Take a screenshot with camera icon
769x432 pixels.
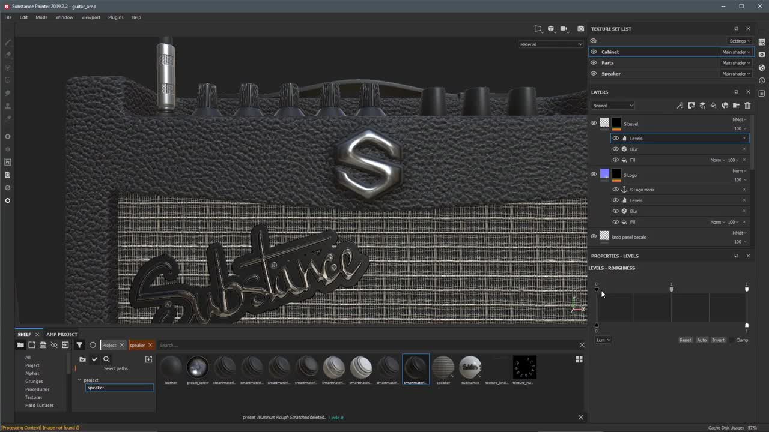[580, 29]
